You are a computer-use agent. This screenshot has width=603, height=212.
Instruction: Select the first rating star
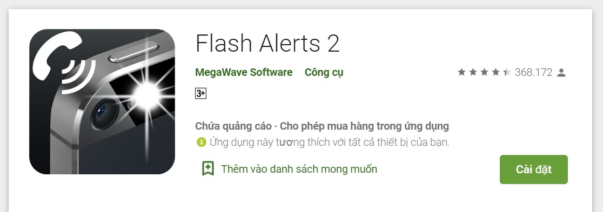(461, 72)
